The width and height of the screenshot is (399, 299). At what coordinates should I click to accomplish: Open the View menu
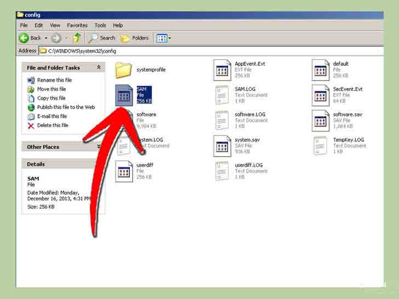[x=55, y=25]
